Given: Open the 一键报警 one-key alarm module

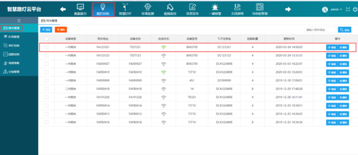Looking at the screenshot, I should 216,9.
